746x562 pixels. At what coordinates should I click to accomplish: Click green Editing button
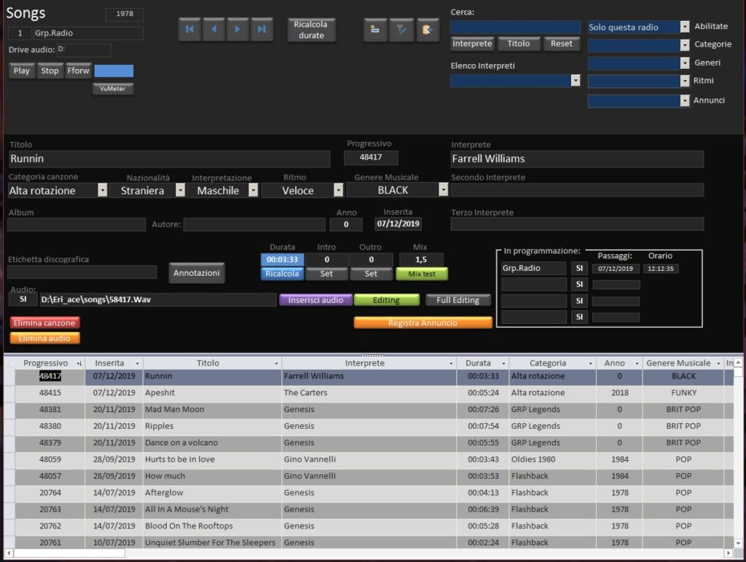386,300
